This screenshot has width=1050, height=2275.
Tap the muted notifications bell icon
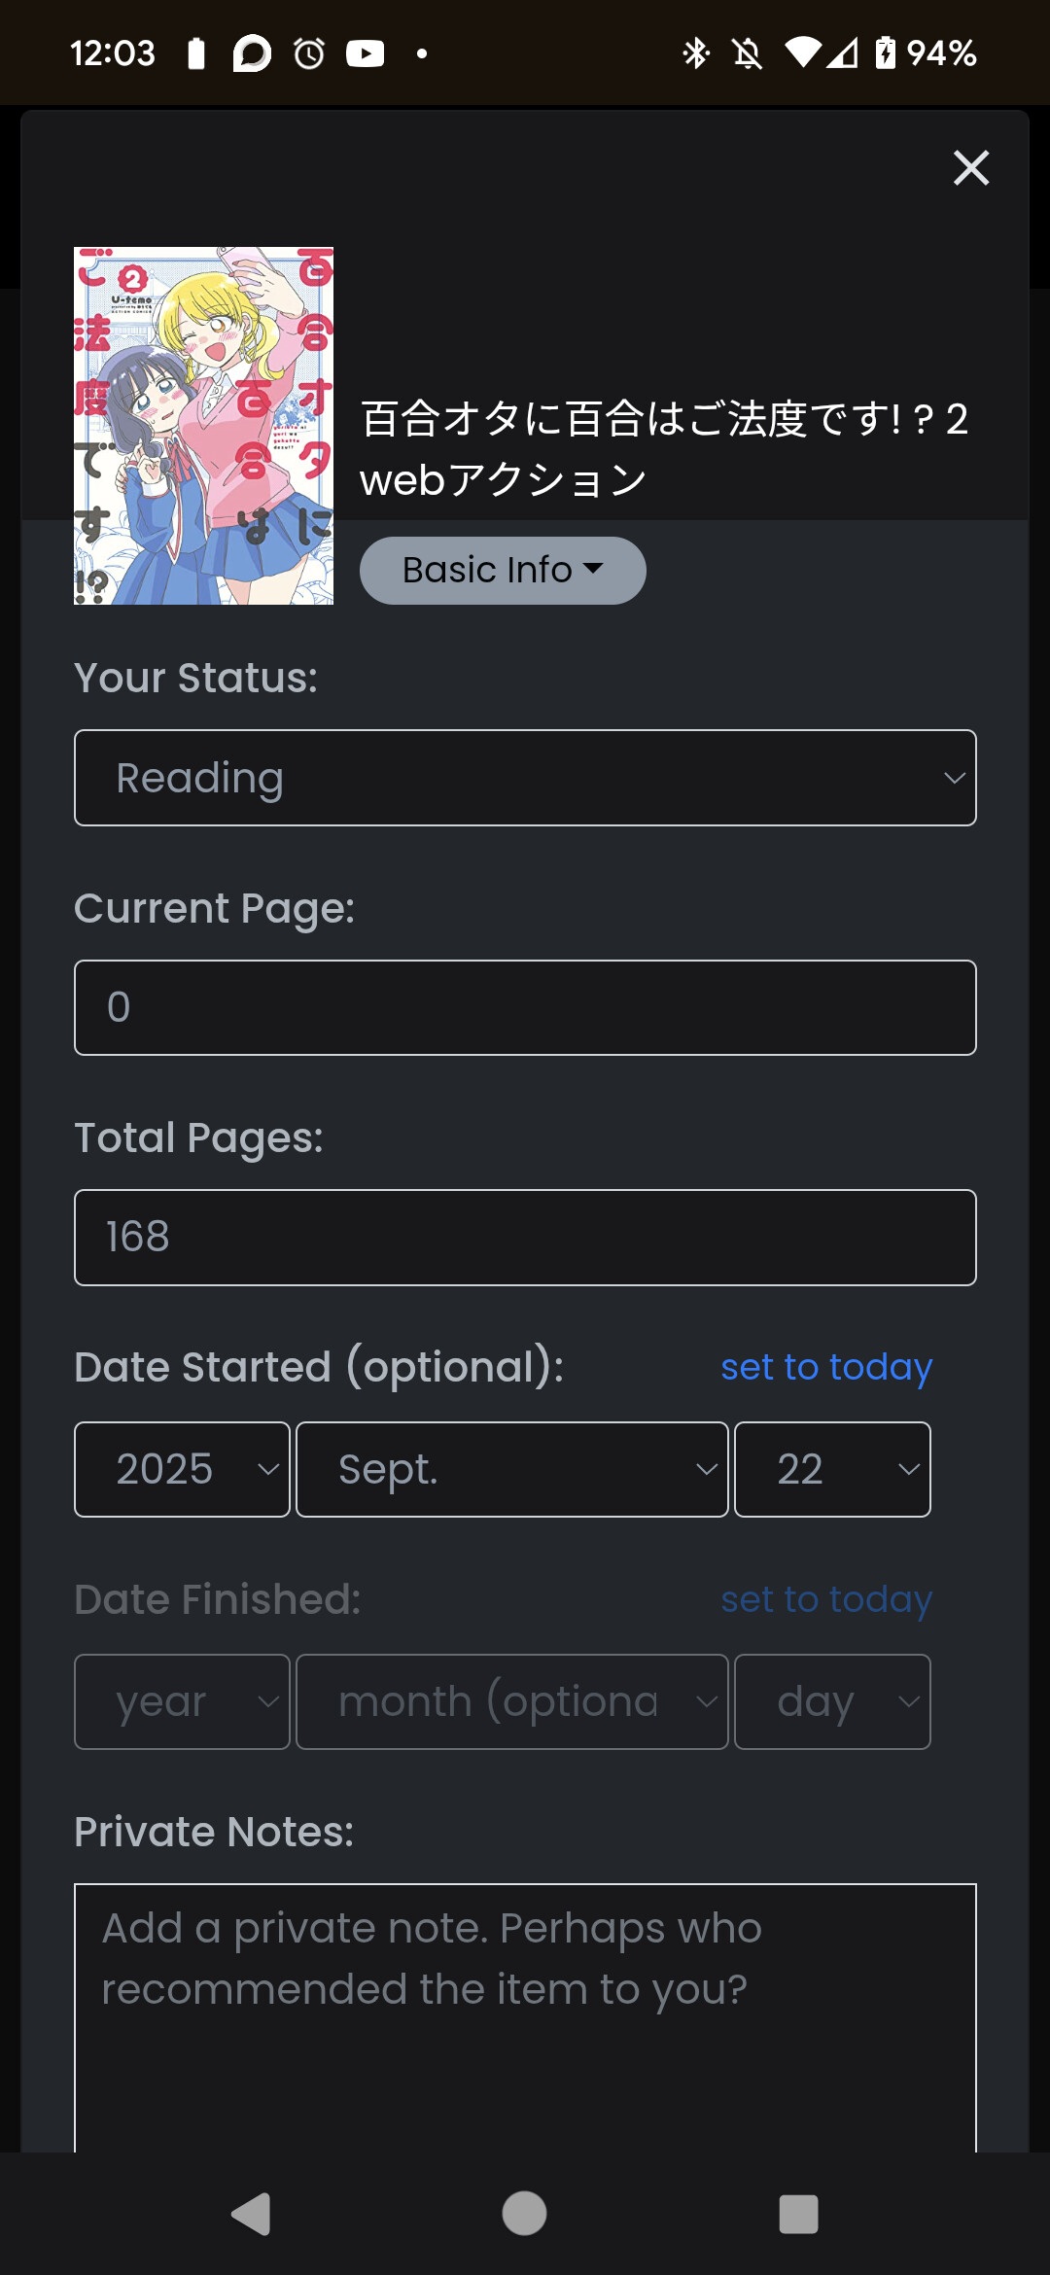(747, 53)
